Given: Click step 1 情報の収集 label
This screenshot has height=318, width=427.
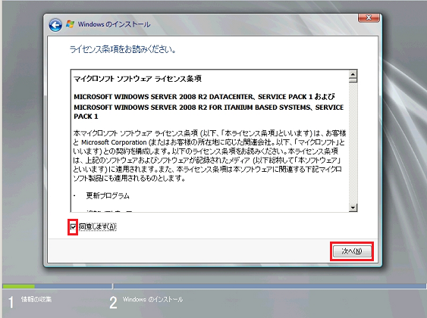Looking at the screenshot, I should (x=36, y=300).
